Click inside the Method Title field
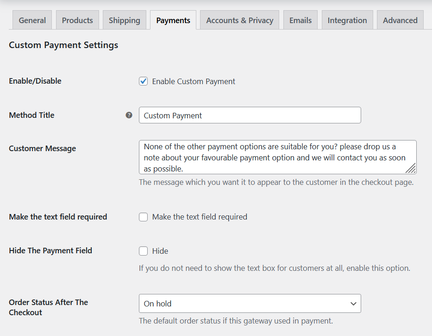The image size is (432, 336). click(250, 116)
